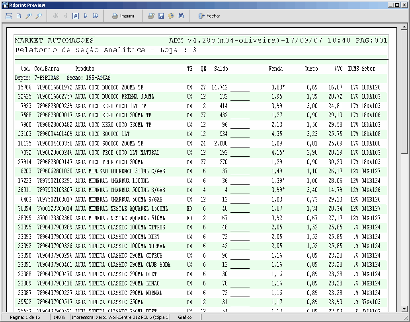Click product 'AGUA COCO TROP COCO 1LT NATURAL'
Image resolution: width=410 pixels, height=322 pixels.
tap(117, 153)
